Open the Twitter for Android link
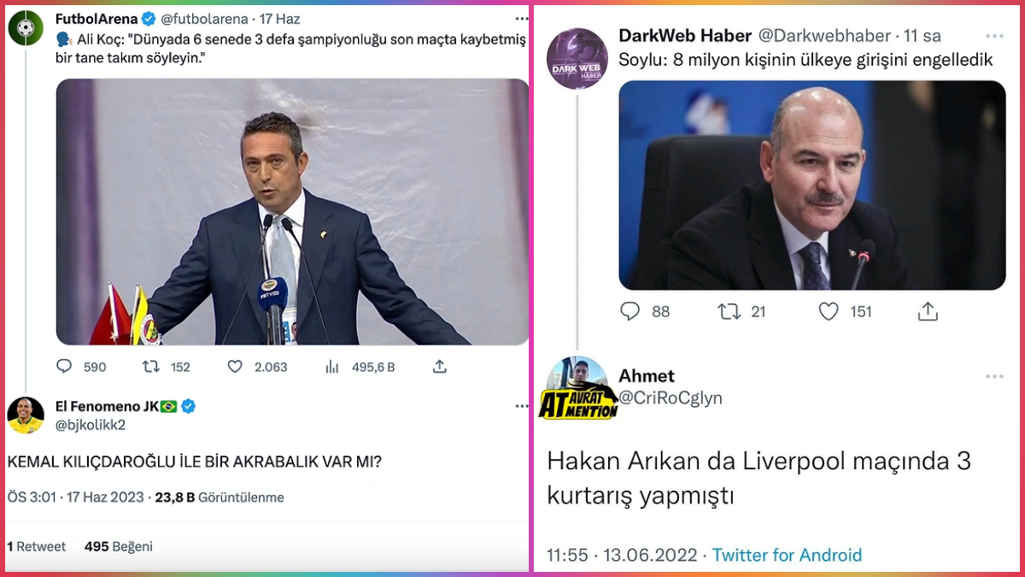The height and width of the screenshot is (577, 1025). tap(787, 555)
